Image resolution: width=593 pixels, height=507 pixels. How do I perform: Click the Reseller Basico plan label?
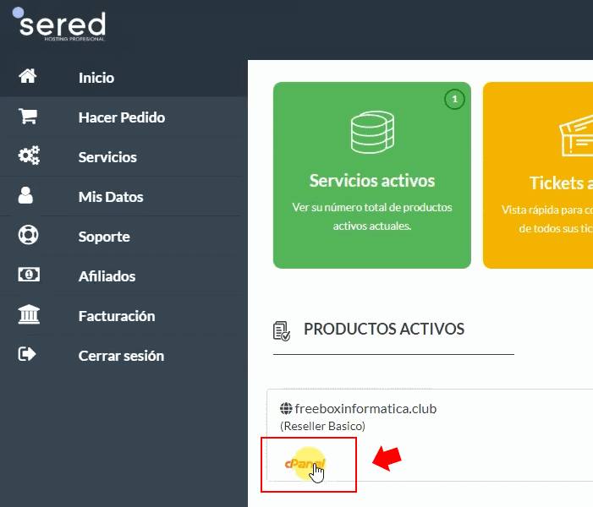(322, 426)
